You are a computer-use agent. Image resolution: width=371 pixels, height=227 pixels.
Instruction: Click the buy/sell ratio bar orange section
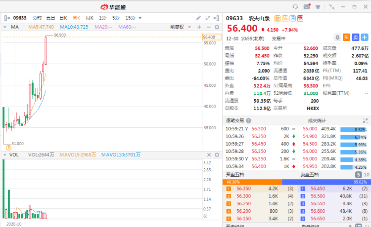(252, 182)
